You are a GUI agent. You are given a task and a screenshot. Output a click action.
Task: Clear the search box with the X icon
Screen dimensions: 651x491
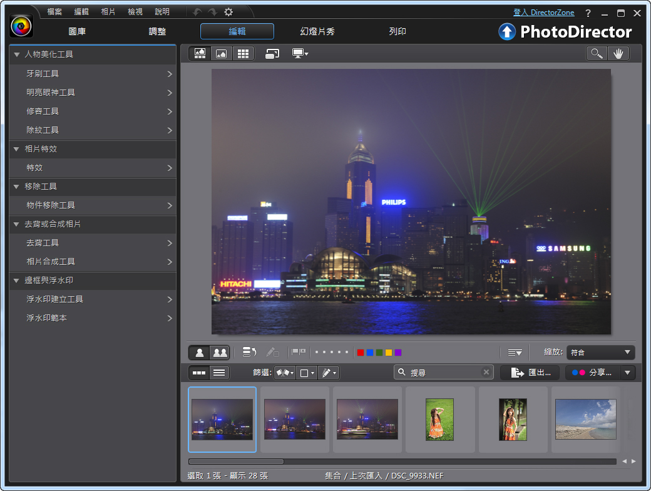(x=486, y=372)
